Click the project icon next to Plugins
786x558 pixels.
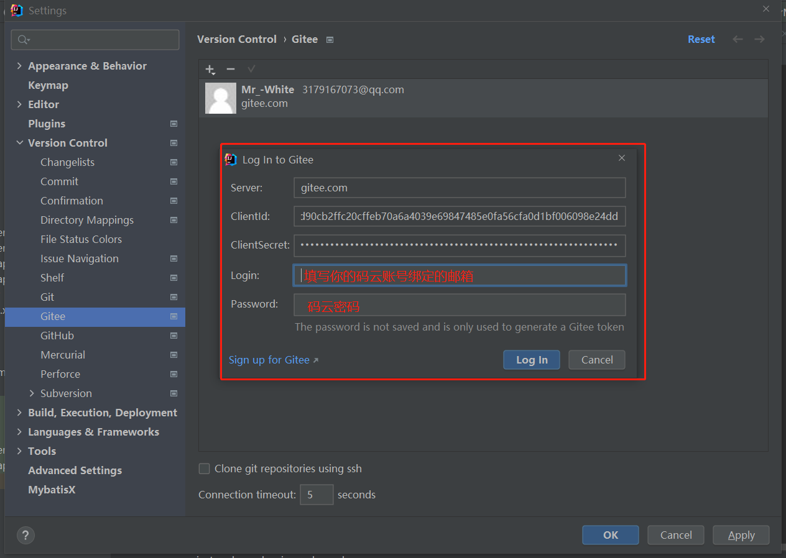coord(174,124)
